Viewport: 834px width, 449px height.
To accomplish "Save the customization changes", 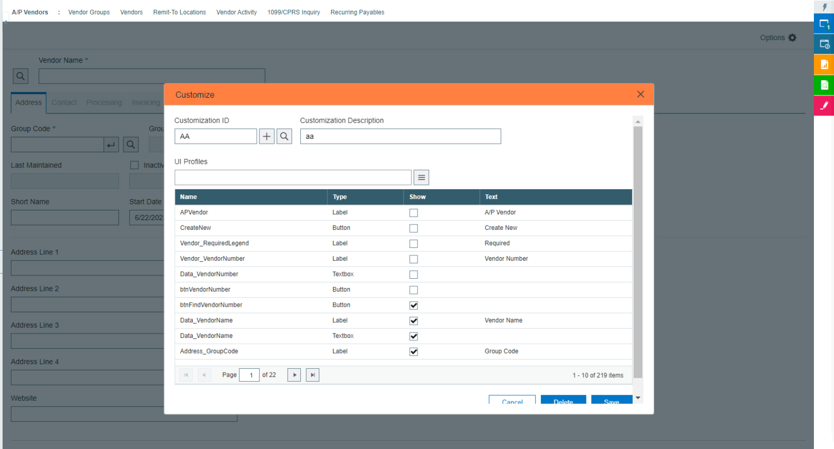I will 611,401.
